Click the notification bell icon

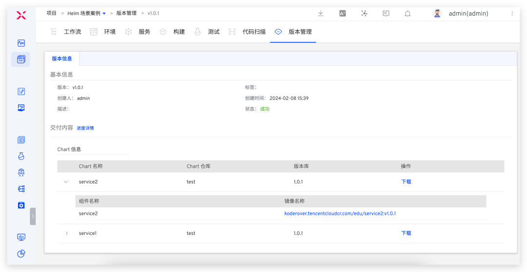pyautogui.click(x=407, y=14)
